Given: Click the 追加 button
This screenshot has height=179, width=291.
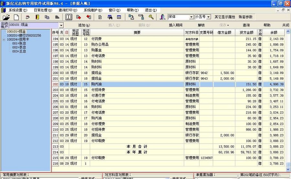Looking at the screenshot, I should (x=84, y=25).
